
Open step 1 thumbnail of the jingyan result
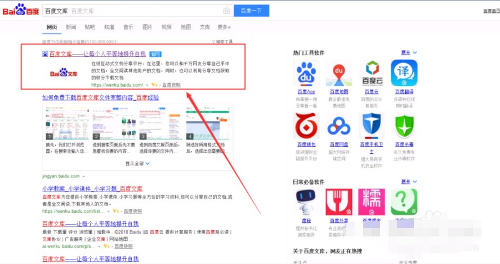pos(67,123)
